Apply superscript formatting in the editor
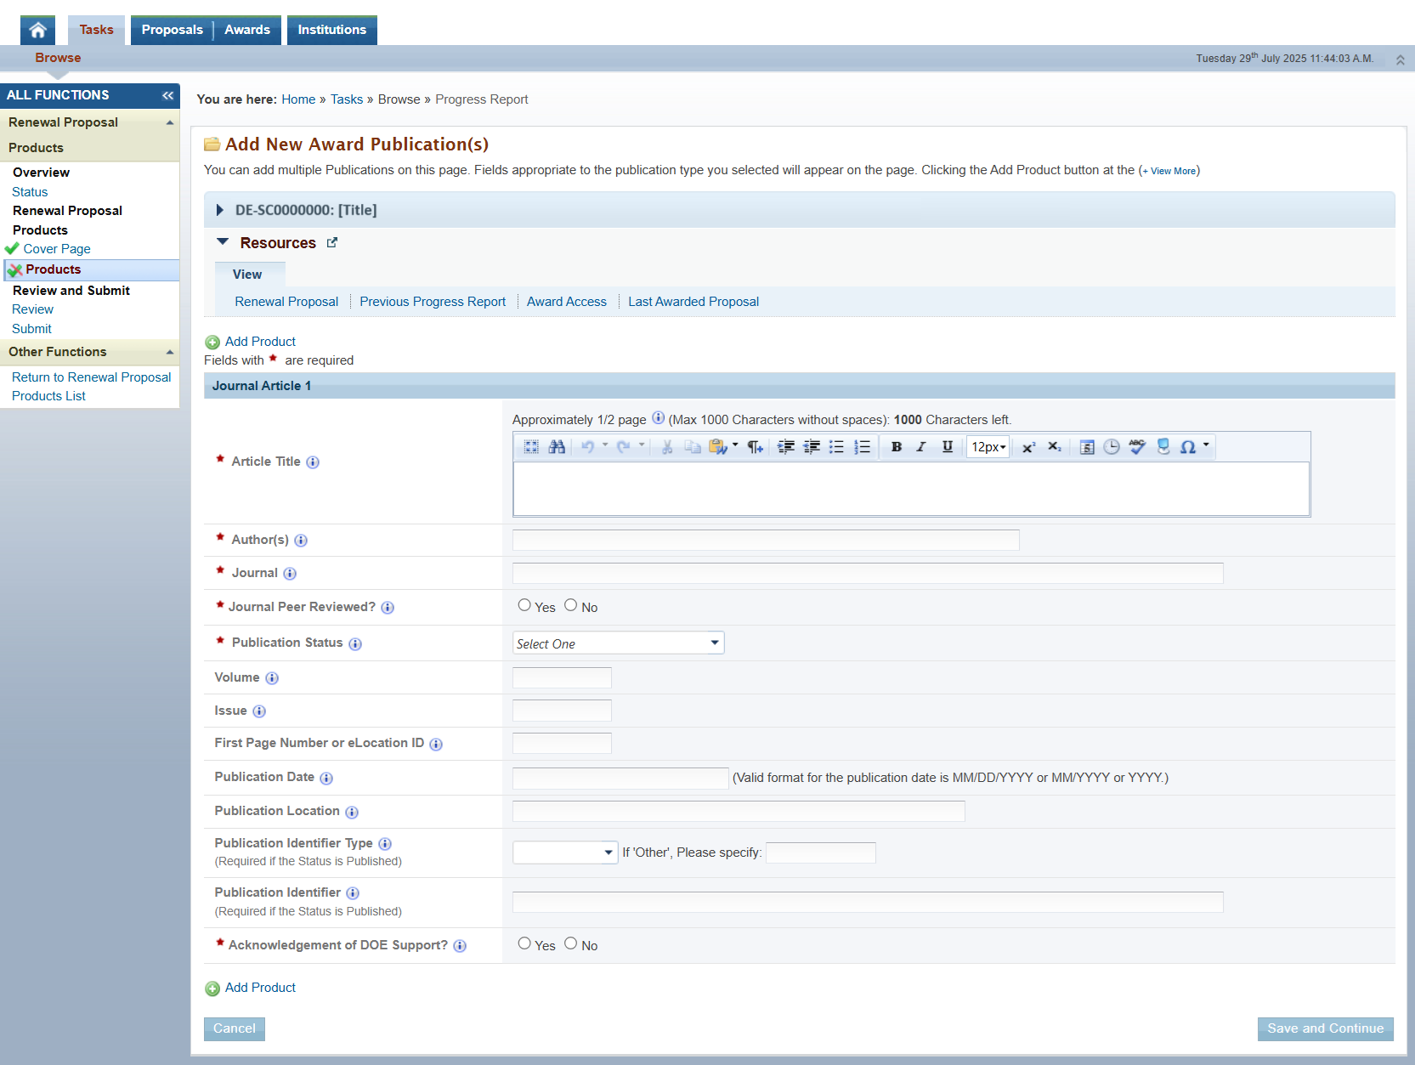Viewport: 1415px width, 1065px height. tap(1028, 447)
